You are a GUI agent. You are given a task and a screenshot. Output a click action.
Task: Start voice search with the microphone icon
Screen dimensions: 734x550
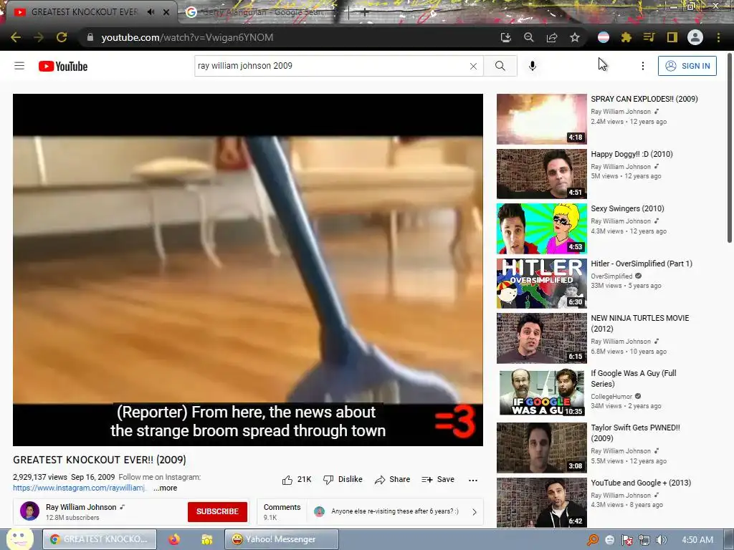[533, 66]
